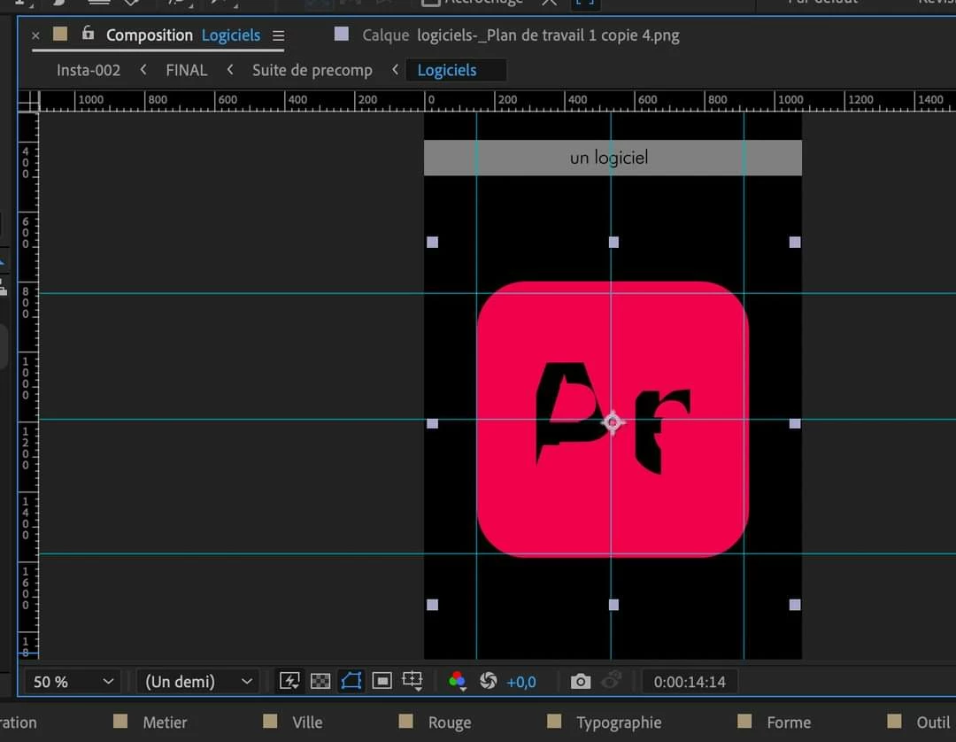
Task: Switch to the Calque logiciels-_Plan de travail tab
Action: pyautogui.click(x=520, y=35)
